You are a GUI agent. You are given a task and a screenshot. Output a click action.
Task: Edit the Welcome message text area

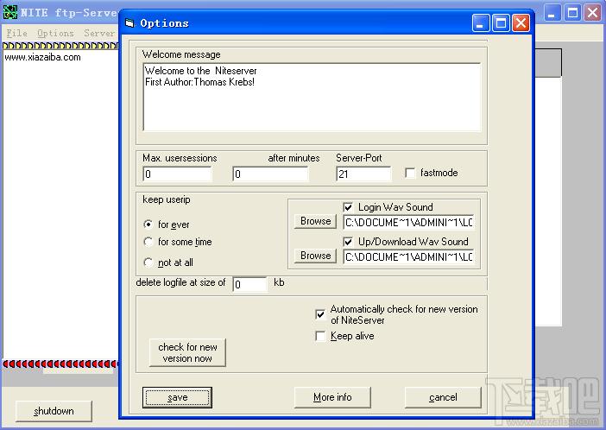312,97
